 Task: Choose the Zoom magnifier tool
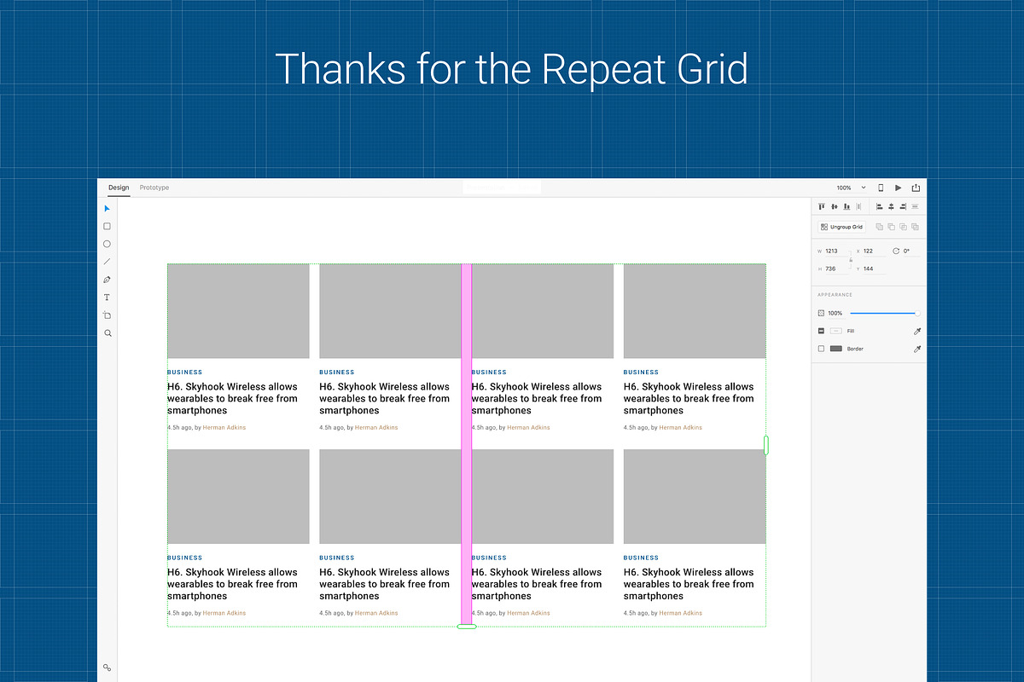tap(108, 333)
